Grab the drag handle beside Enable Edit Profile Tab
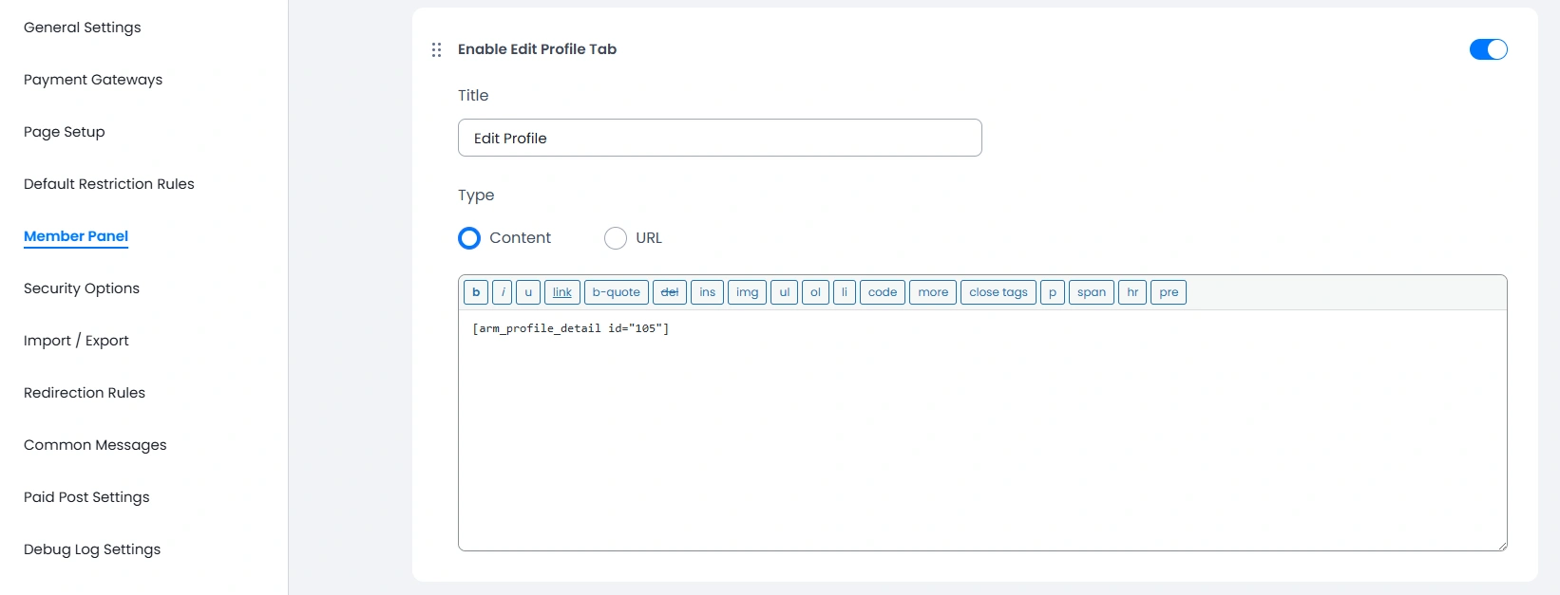1560x595 pixels. point(436,49)
